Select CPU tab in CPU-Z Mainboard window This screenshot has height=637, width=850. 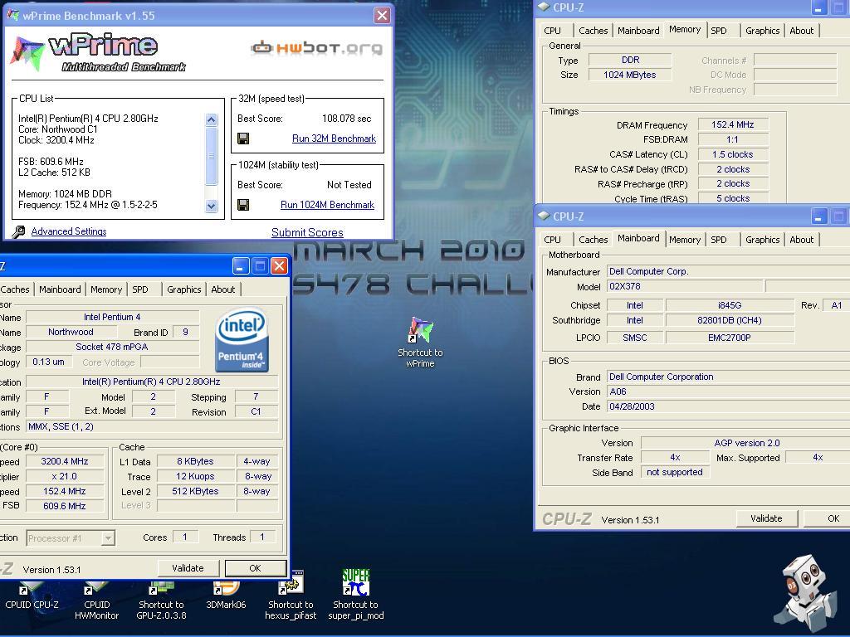(552, 240)
